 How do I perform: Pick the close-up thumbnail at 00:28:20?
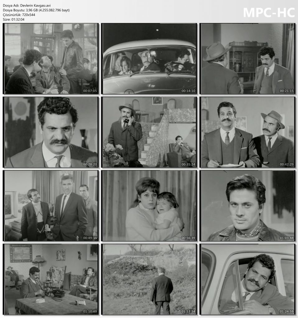pyautogui.click(x=51, y=132)
